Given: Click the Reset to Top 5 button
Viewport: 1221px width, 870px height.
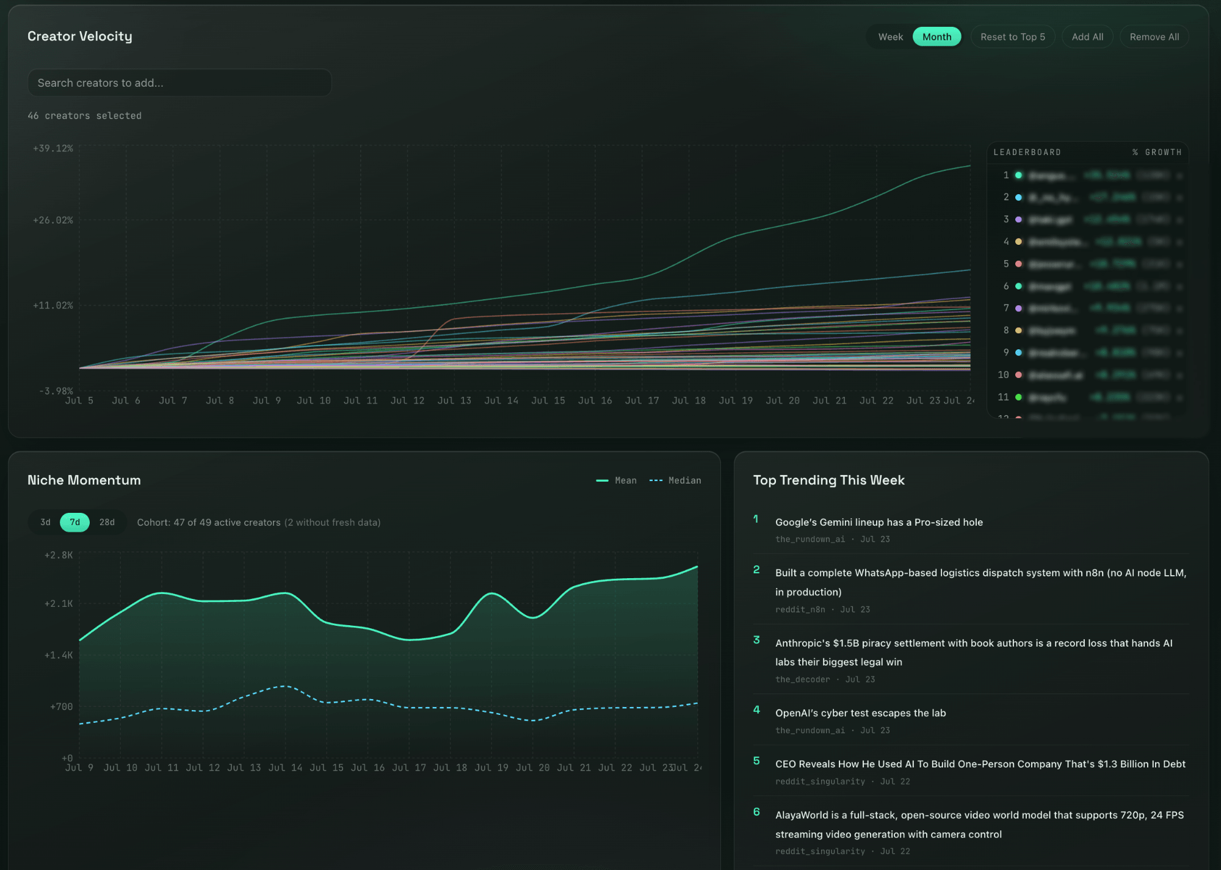Looking at the screenshot, I should point(1012,37).
